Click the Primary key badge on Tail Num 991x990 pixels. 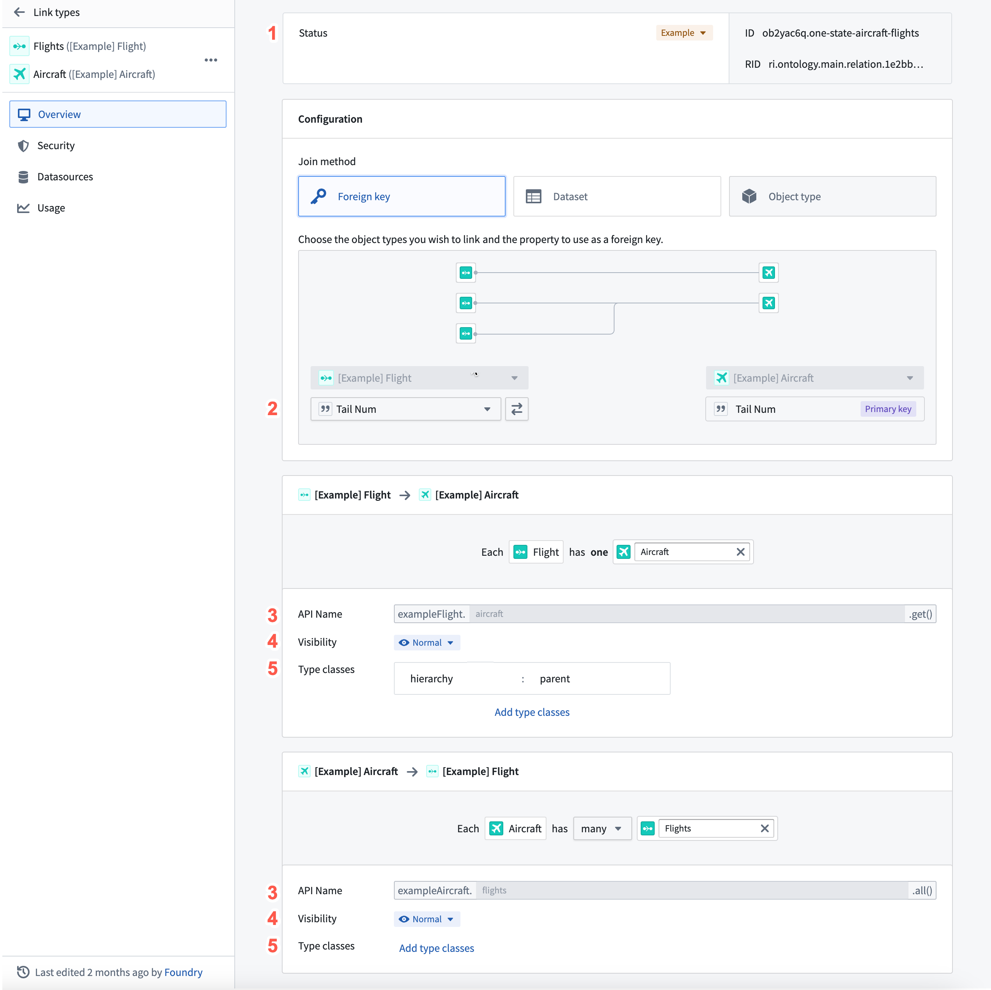(x=888, y=409)
